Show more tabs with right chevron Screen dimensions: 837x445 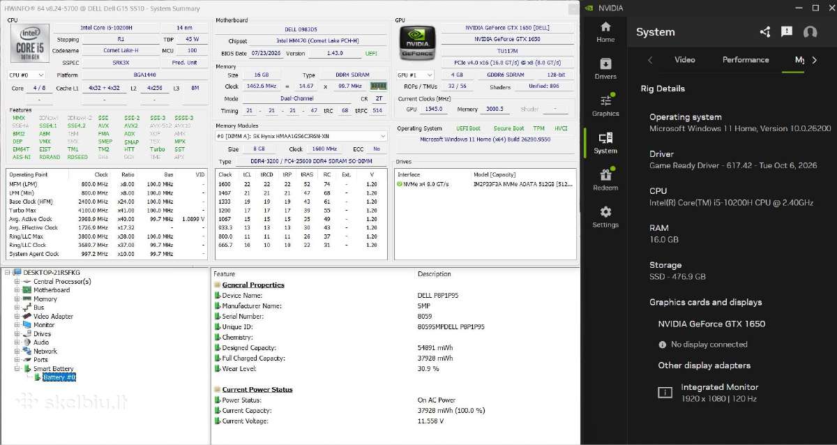point(814,60)
